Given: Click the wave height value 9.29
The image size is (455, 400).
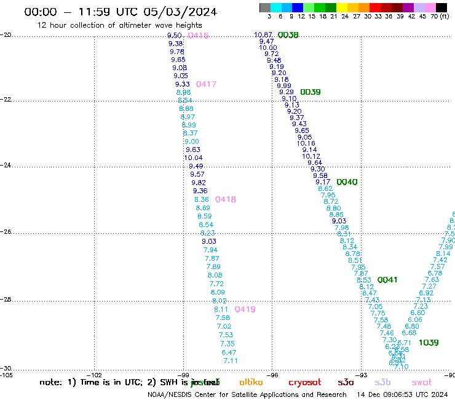Looking at the screenshot, I should click(287, 92).
